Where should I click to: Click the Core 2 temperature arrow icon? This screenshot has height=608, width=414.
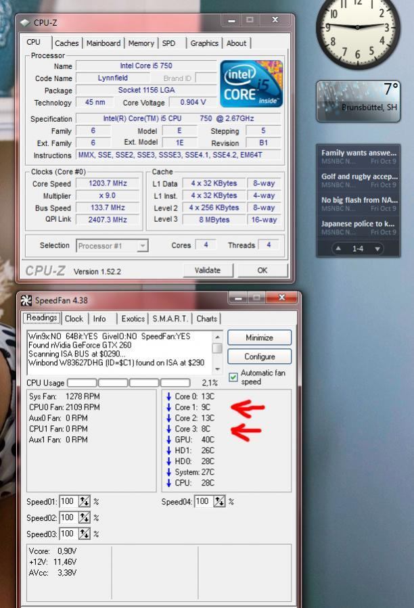pyautogui.click(x=169, y=418)
